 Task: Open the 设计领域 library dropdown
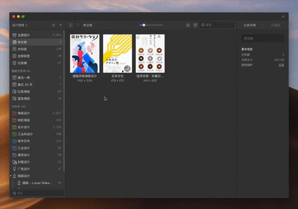20,25
